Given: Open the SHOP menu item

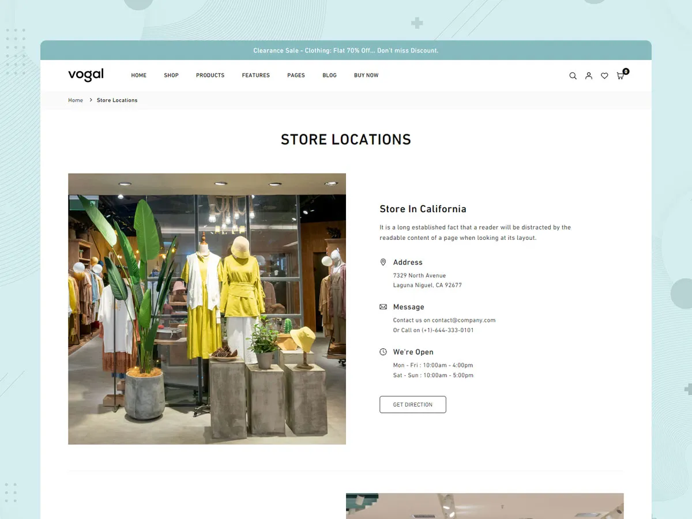Looking at the screenshot, I should 171,75.
